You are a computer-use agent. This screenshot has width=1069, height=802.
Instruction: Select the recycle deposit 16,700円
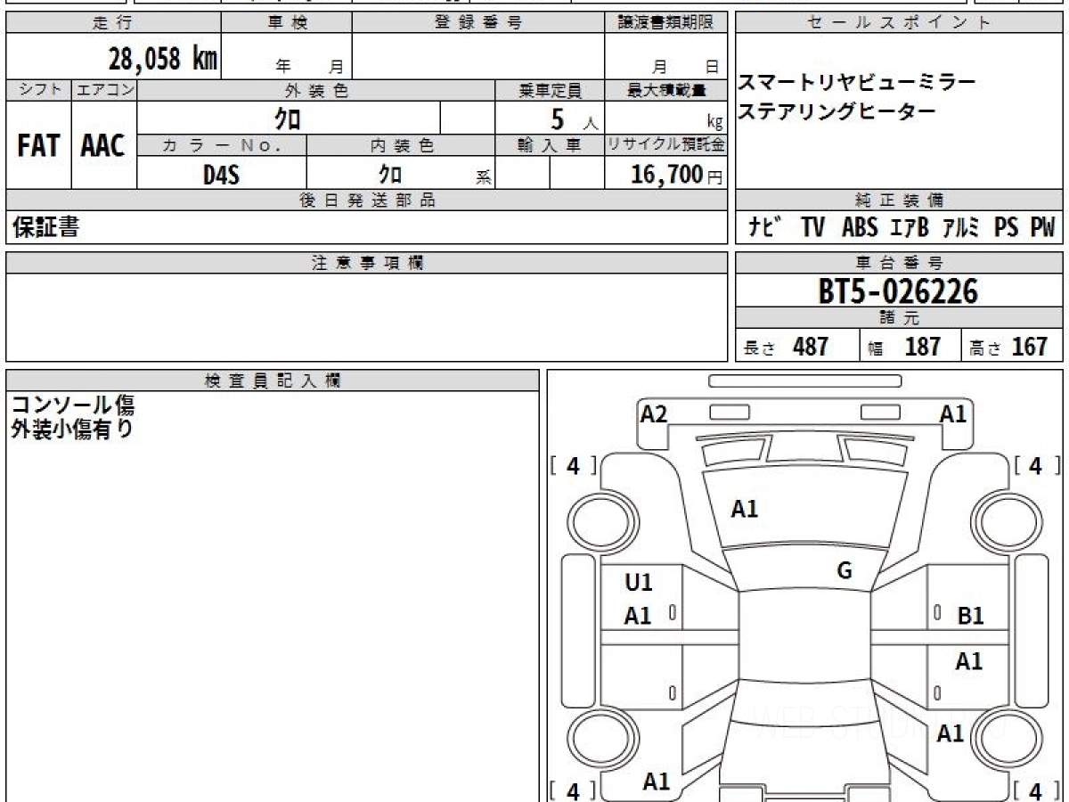[x=677, y=174]
